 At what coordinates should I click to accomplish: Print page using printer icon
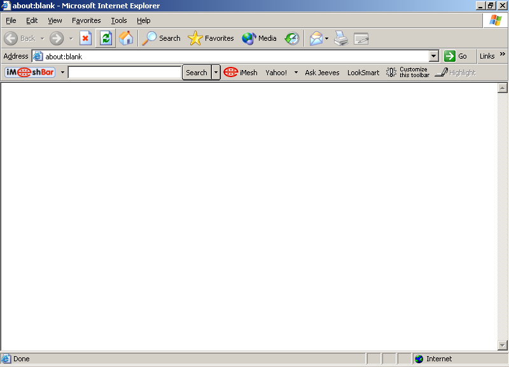[x=341, y=38]
